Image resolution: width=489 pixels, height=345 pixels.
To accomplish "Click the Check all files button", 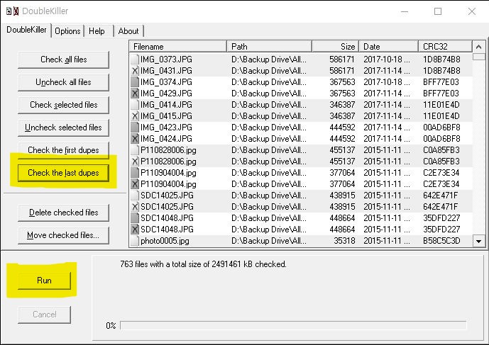I will point(64,60).
